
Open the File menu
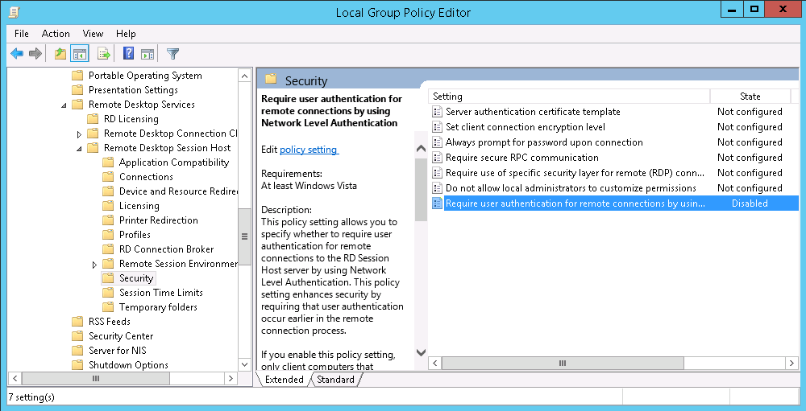(22, 34)
